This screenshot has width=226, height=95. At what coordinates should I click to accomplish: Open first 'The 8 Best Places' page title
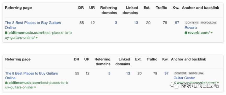(33, 25)
